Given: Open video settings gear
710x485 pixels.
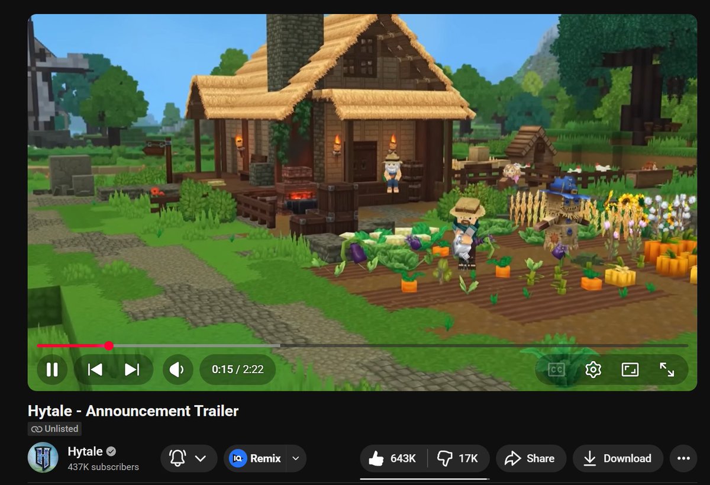Looking at the screenshot, I should pos(593,370).
